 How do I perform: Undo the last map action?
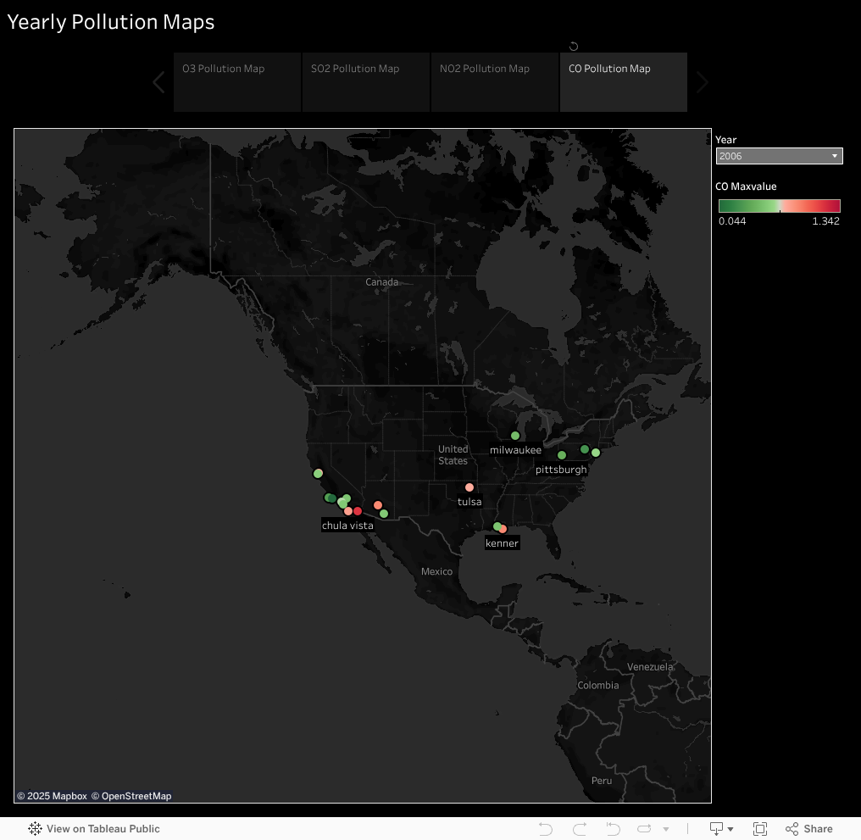point(545,828)
